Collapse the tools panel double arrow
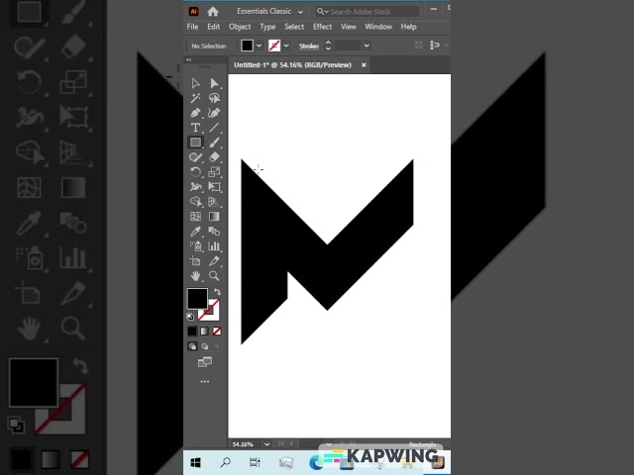Viewport: 634px width, 475px height. pos(189,59)
